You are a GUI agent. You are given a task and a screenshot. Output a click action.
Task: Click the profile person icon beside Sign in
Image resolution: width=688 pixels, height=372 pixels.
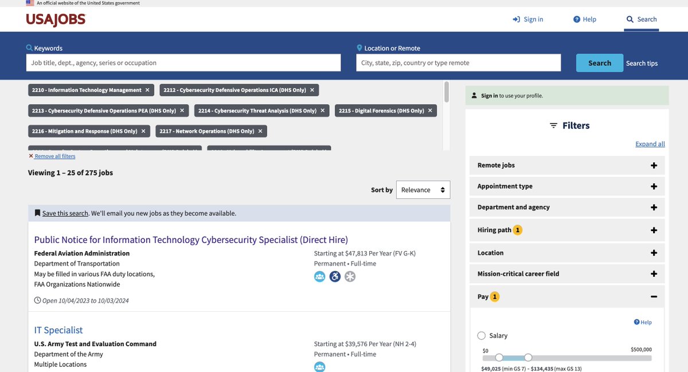(x=474, y=96)
